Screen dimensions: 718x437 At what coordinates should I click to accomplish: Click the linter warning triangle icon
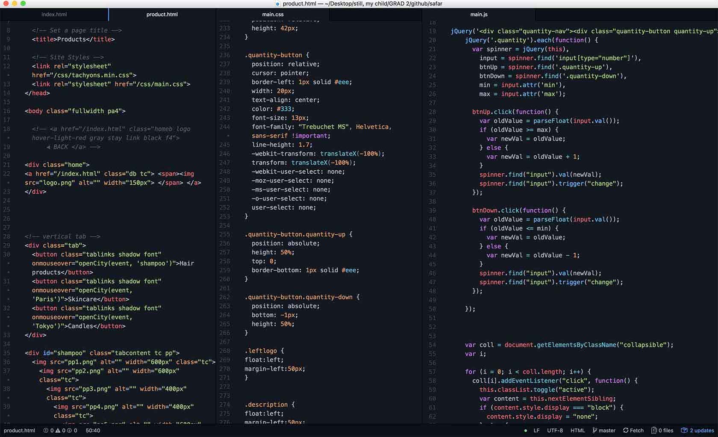pyautogui.click(x=58, y=431)
